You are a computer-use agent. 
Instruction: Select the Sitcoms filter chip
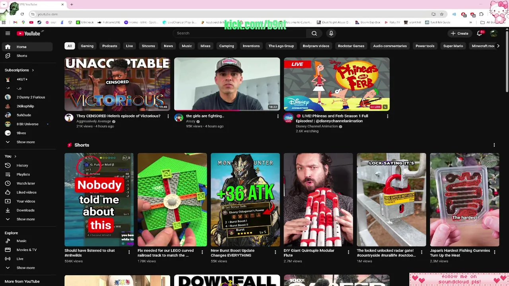click(x=148, y=46)
